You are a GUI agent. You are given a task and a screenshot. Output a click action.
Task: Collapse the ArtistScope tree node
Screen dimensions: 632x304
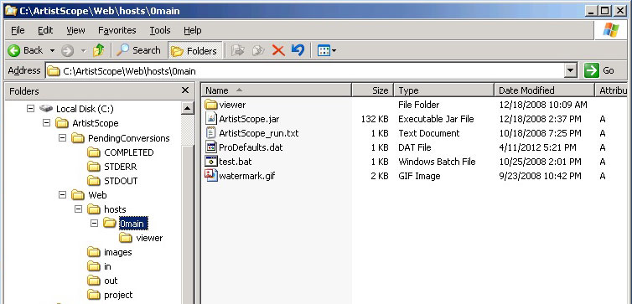click(x=46, y=123)
